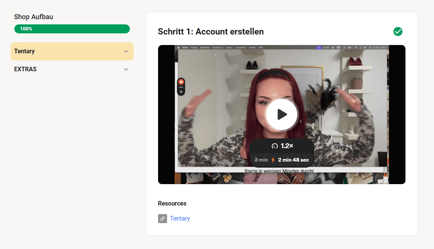
Task: Click the Shop Aufbau 100% progress bar
Action: [72, 29]
